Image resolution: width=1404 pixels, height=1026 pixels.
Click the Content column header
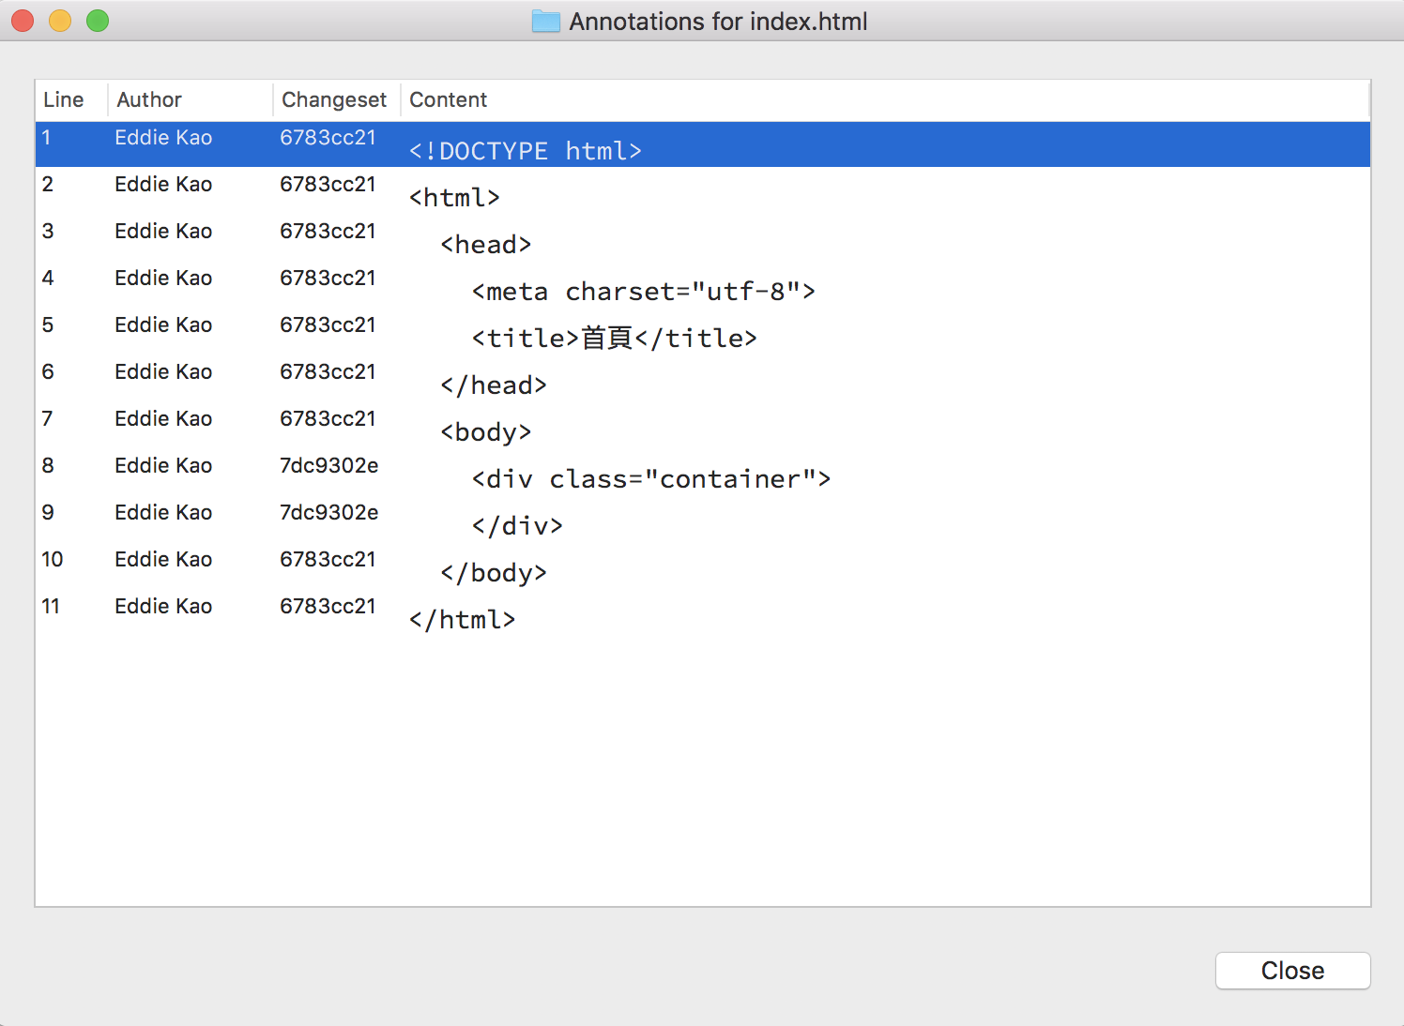[449, 99]
